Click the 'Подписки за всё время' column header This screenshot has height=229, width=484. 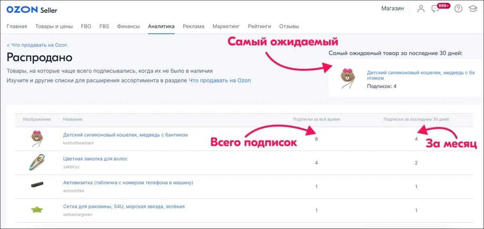316,119
